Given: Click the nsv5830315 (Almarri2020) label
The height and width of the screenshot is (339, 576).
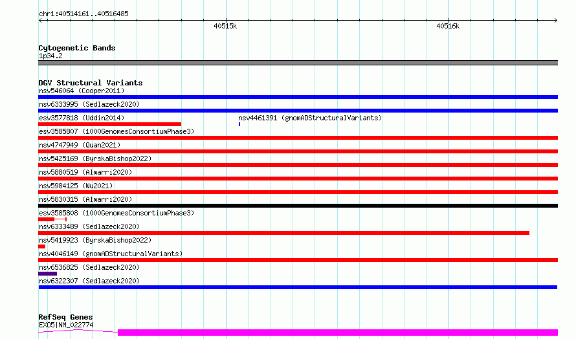Looking at the screenshot, I should tap(85, 199).
